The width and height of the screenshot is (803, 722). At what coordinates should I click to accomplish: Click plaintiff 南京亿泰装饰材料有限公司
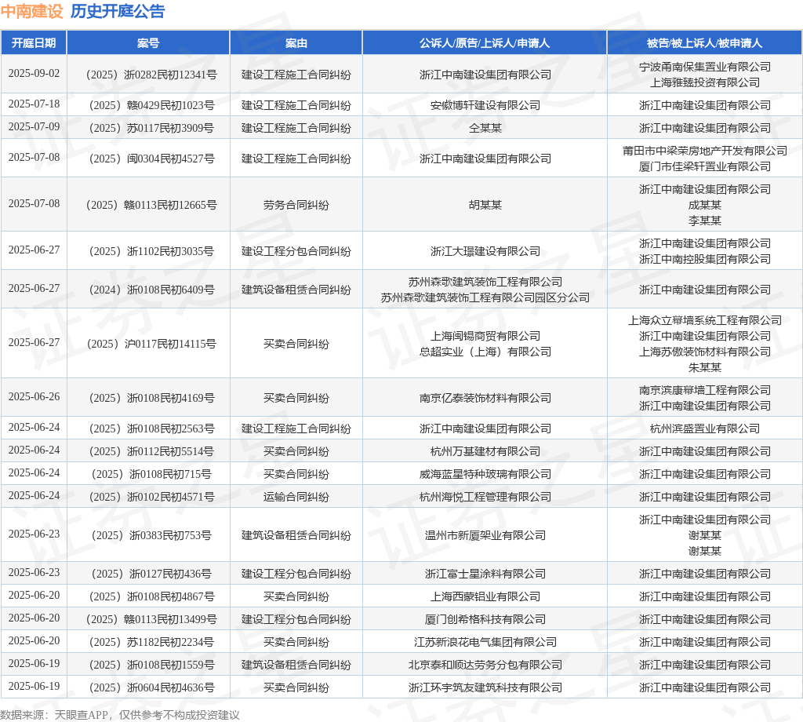click(x=485, y=398)
